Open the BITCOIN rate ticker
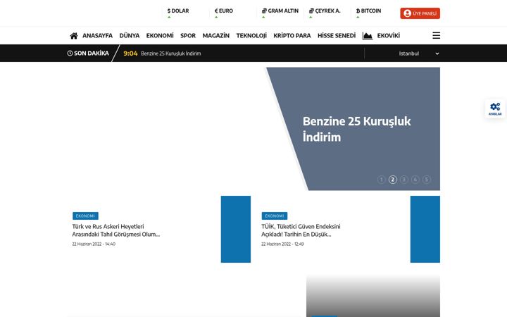Image resolution: width=507 pixels, height=317 pixels. pos(368,13)
